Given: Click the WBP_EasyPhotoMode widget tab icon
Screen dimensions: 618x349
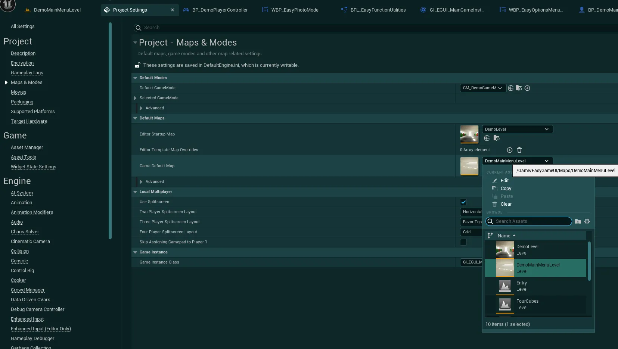Looking at the screenshot, I should click(x=265, y=10).
